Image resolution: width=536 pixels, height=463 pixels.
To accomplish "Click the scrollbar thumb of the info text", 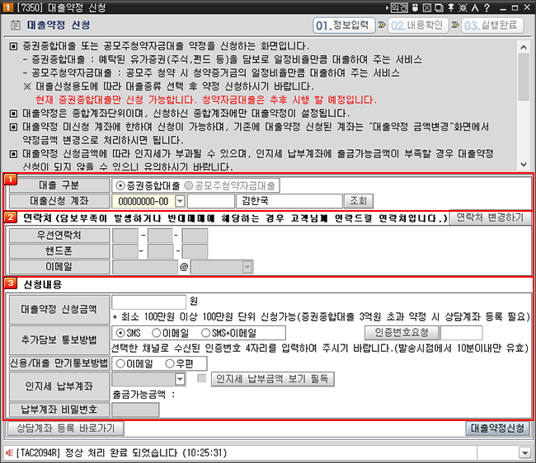I will point(524,77).
